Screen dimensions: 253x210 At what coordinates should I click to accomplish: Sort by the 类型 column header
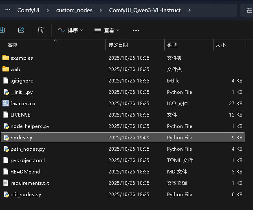coord(172,45)
